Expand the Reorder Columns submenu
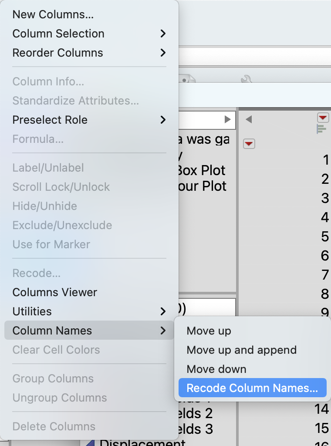This screenshot has height=446, width=331. (x=57, y=53)
